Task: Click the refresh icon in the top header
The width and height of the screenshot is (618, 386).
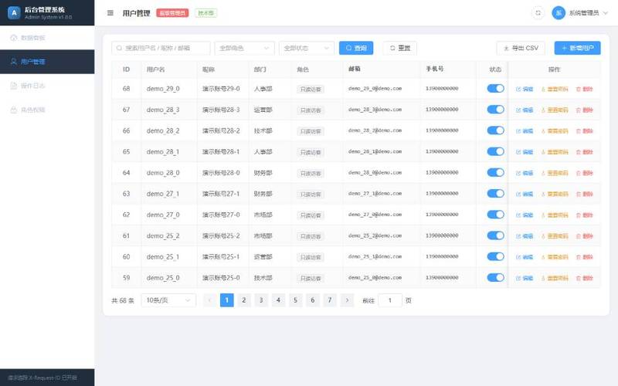Action: 538,13
